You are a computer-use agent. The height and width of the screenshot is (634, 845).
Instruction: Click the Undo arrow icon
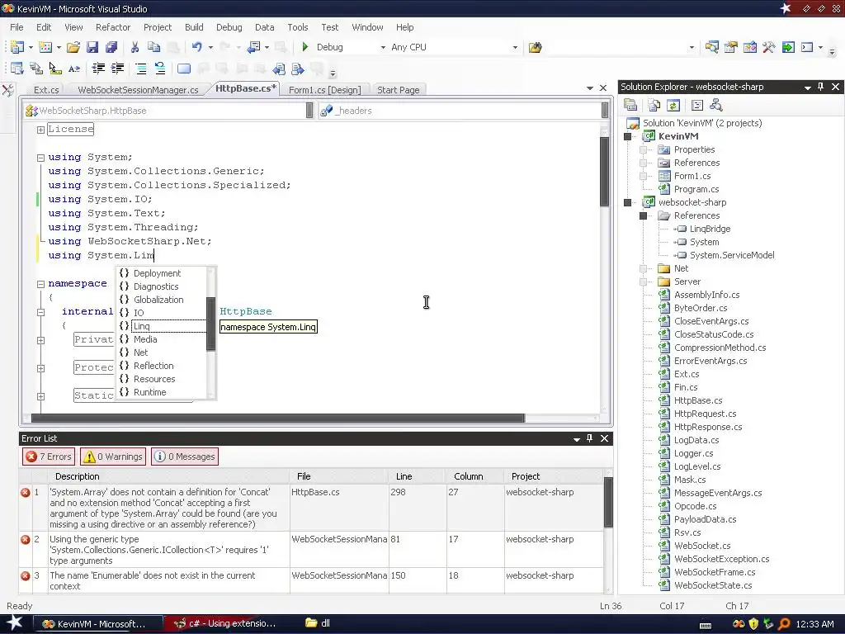[x=196, y=47]
